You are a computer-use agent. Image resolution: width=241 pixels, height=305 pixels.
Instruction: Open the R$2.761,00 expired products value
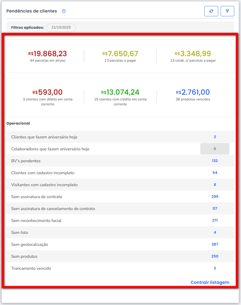193,92
